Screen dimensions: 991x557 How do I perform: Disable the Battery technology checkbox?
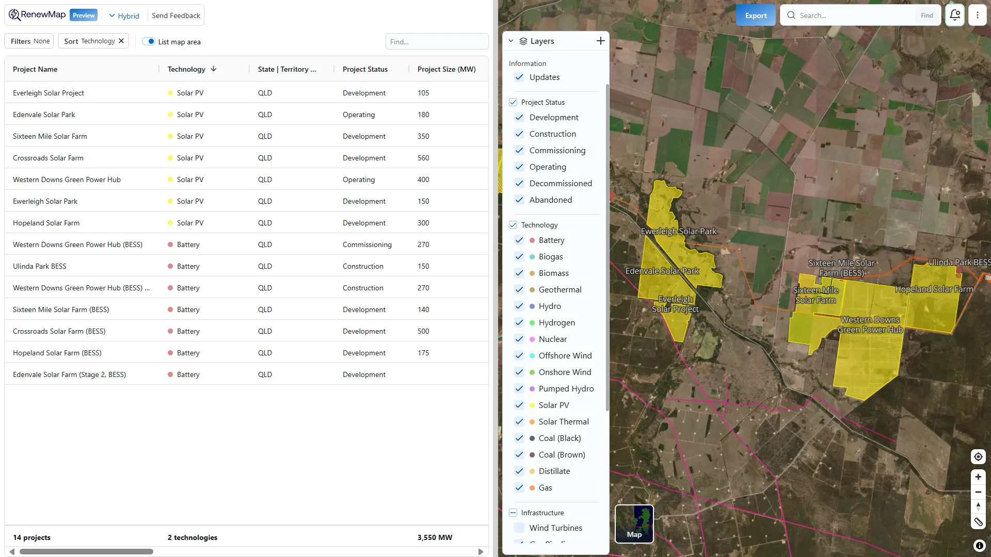coord(519,239)
